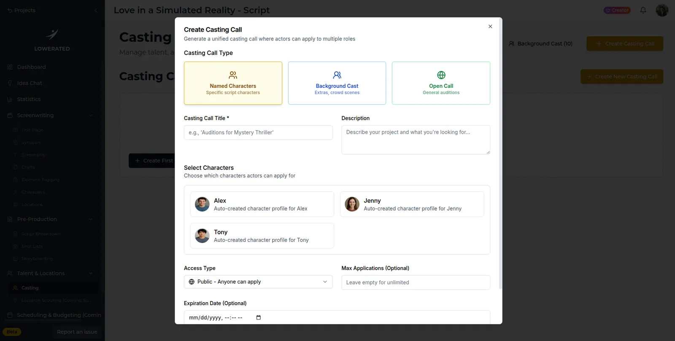Click the Max Applications input field
675x341 pixels.
pyautogui.click(x=416, y=282)
